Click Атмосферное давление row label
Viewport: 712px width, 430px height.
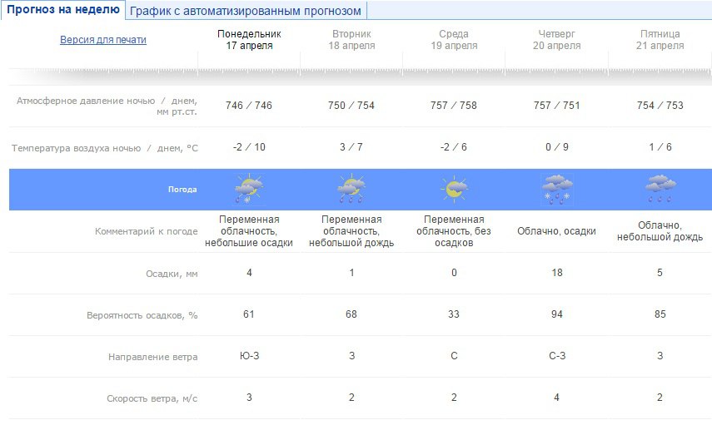point(107,106)
